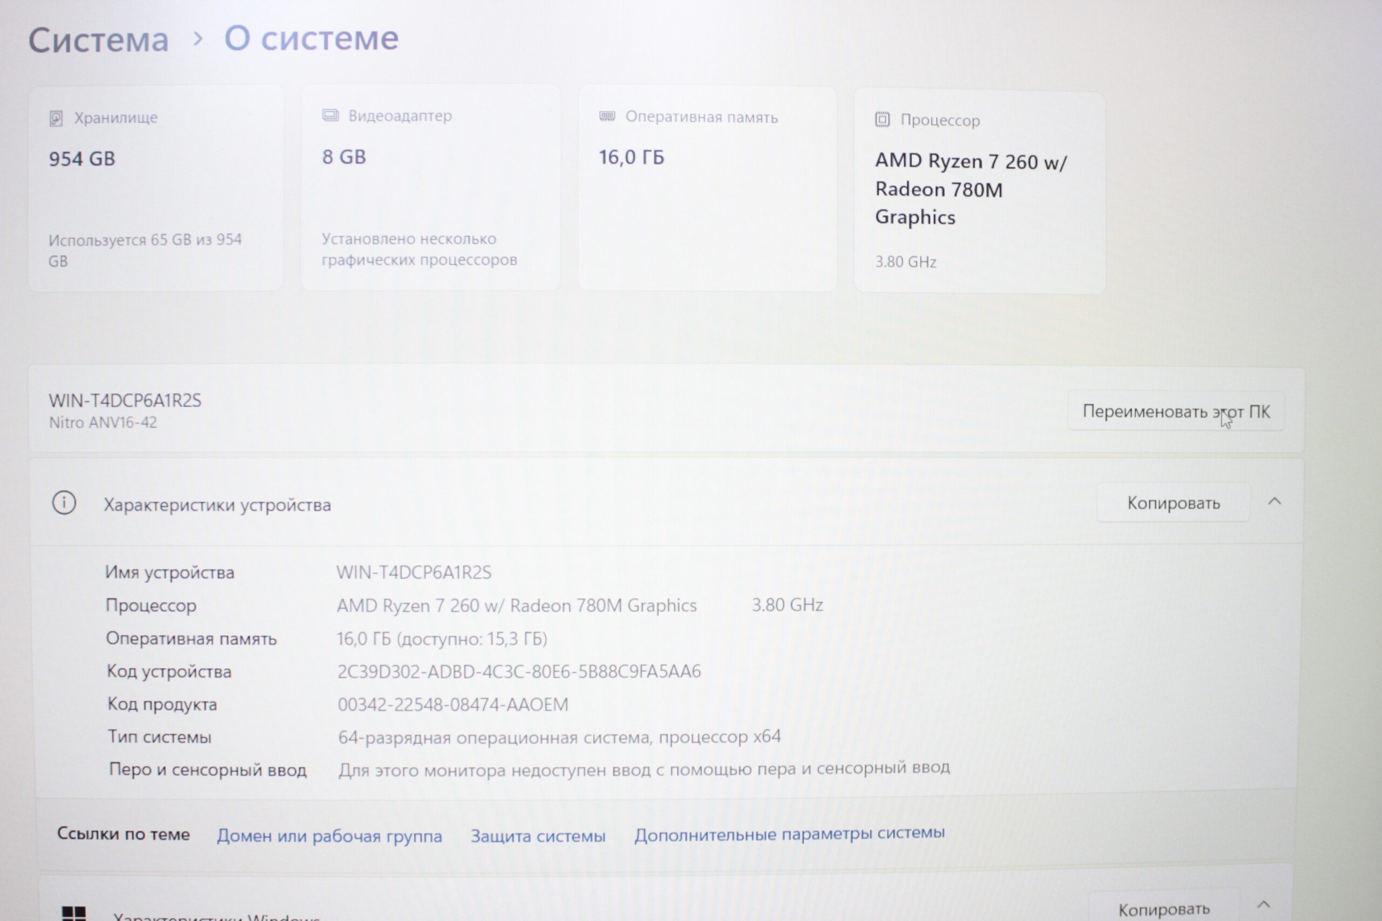The width and height of the screenshot is (1382, 921).
Task: Open Домен или рабочая группа link
Action: point(329,836)
